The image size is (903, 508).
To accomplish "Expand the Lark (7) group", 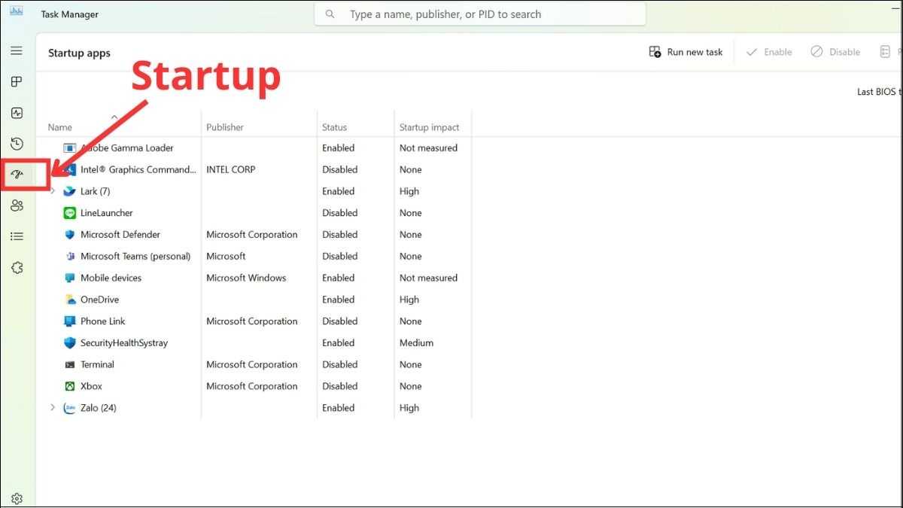I will coord(53,191).
